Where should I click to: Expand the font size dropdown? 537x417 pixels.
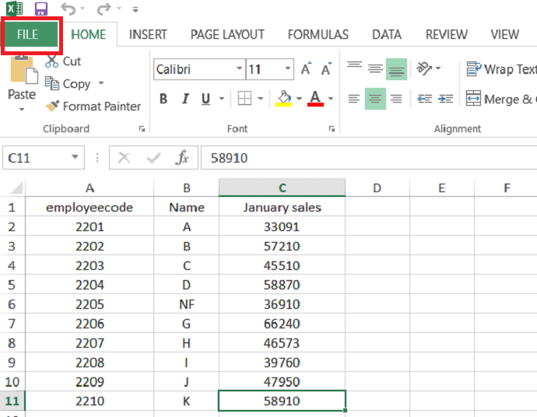pos(287,69)
